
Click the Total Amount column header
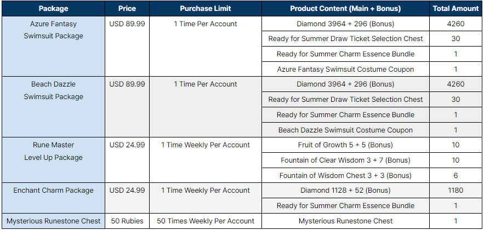click(455, 9)
